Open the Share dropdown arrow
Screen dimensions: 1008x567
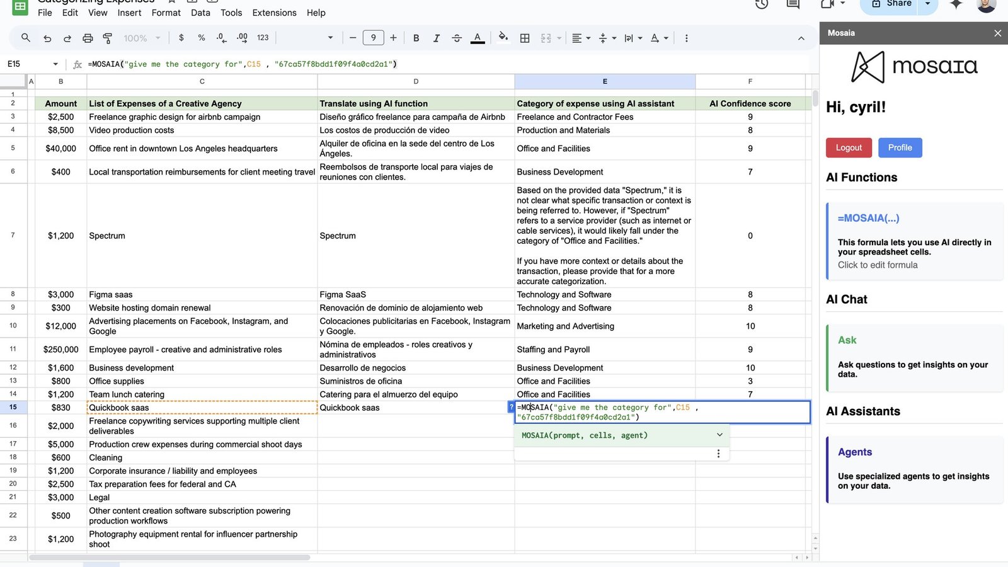point(928,4)
